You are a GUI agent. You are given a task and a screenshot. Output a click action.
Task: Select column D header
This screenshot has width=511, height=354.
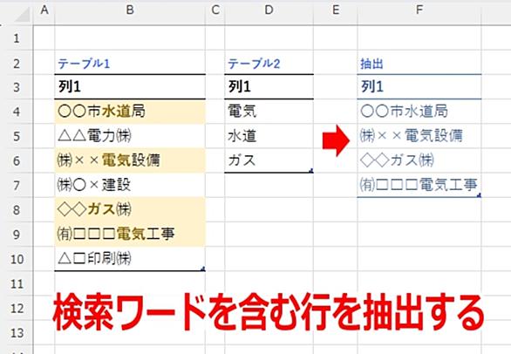pos(269,10)
